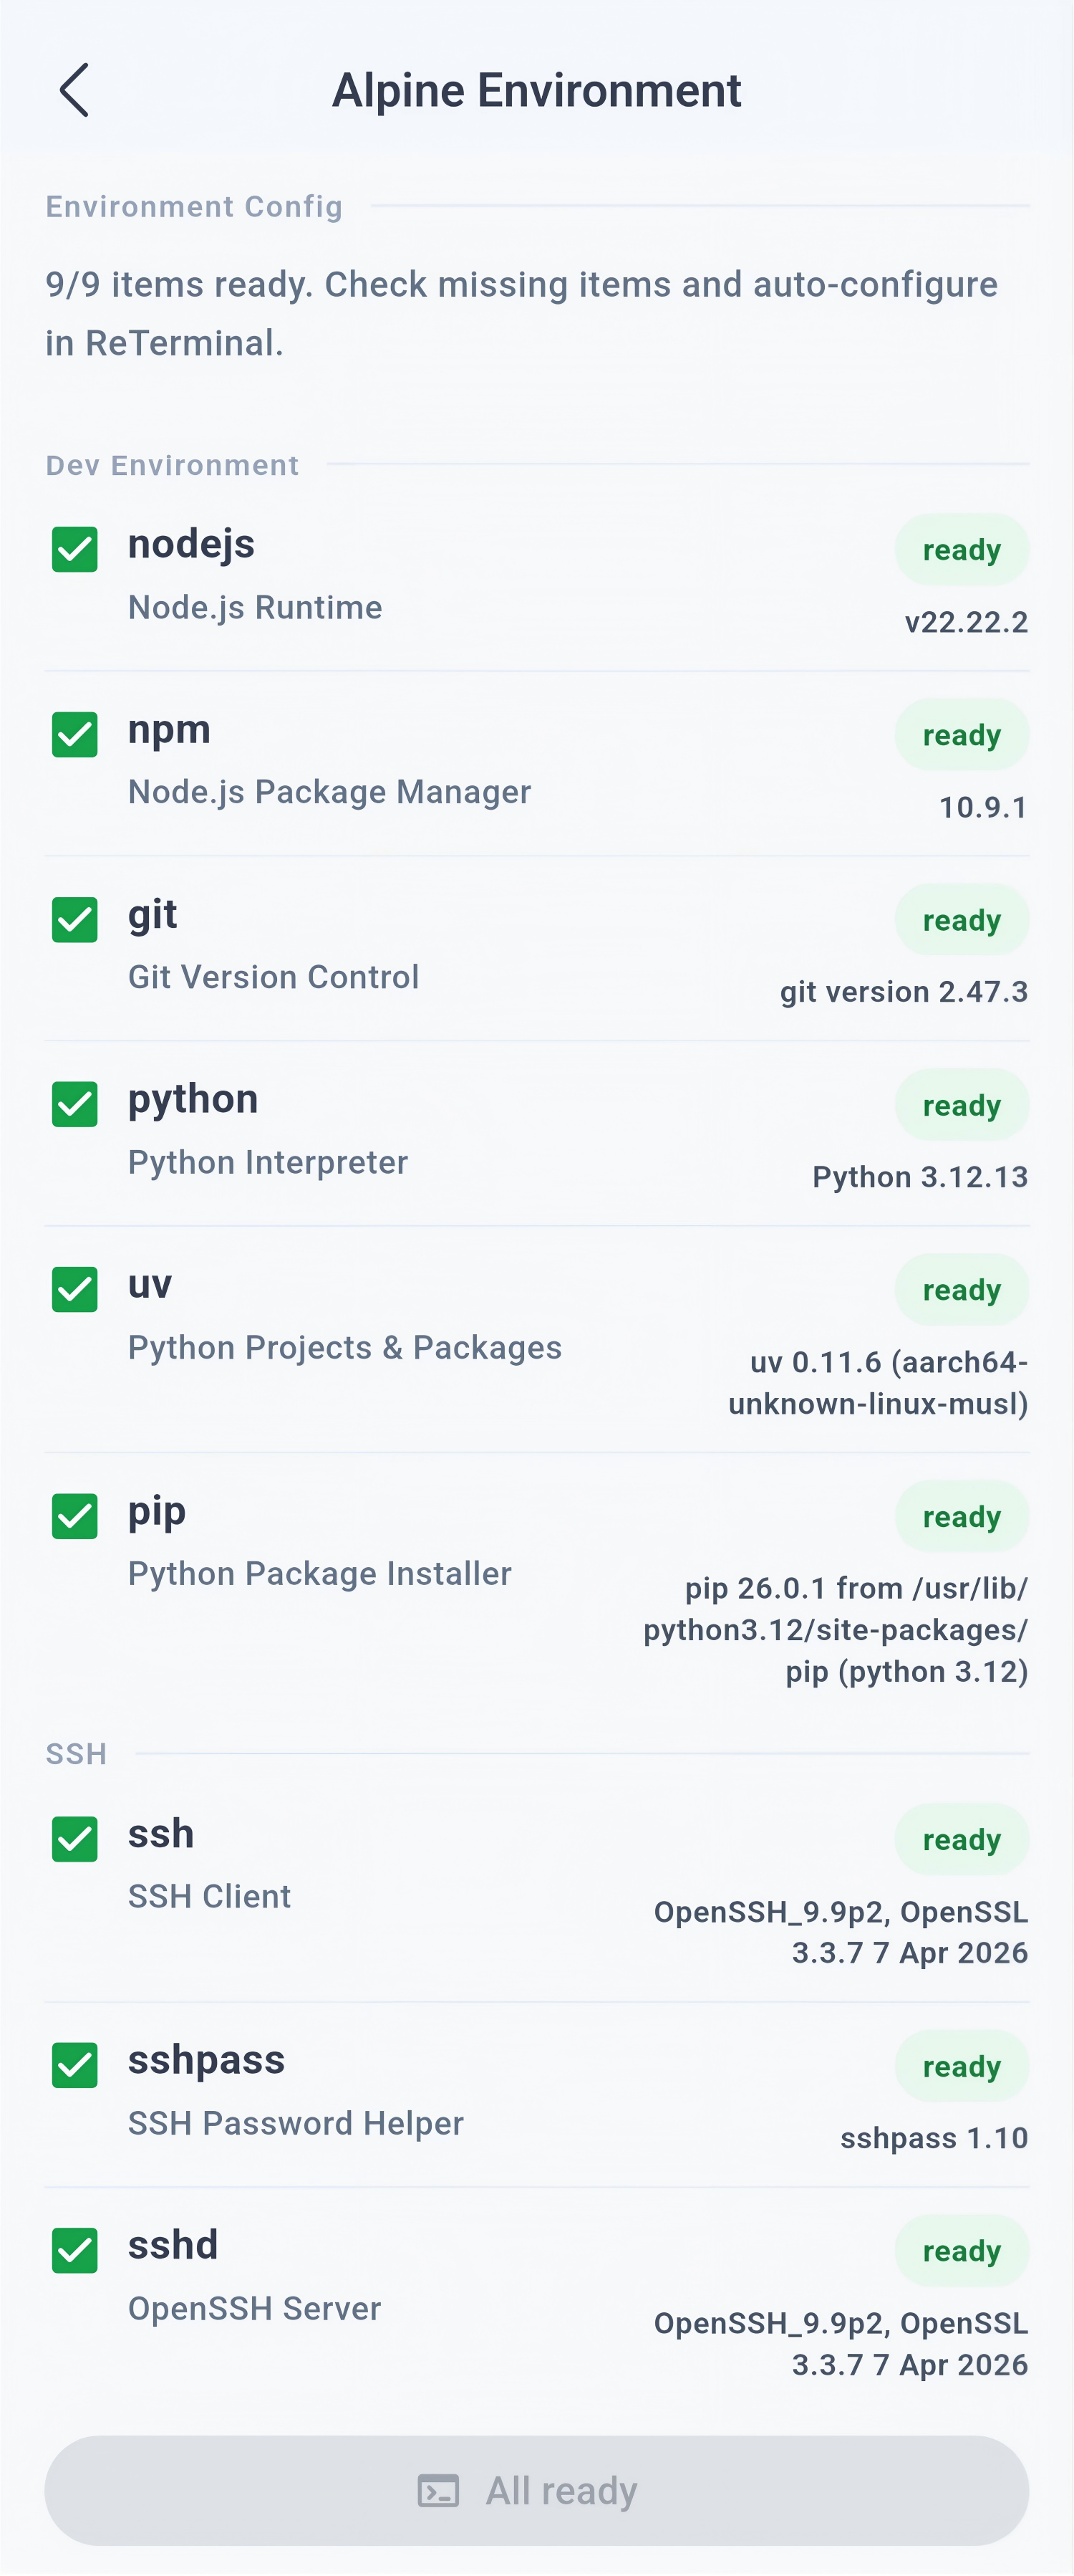Uncheck the uv checkbox
The width and height of the screenshot is (1074, 2576).
coord(75,1290)
